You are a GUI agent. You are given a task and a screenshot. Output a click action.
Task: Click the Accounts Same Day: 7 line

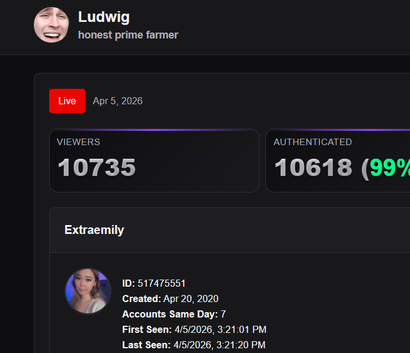(174, 314)
